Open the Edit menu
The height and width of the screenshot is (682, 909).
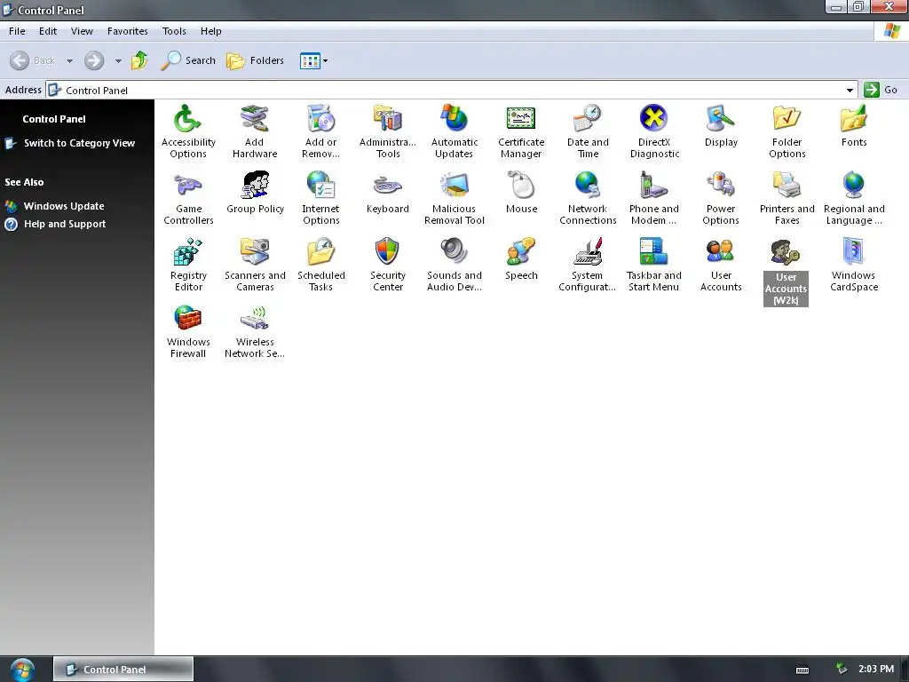(x=48, y=31)
